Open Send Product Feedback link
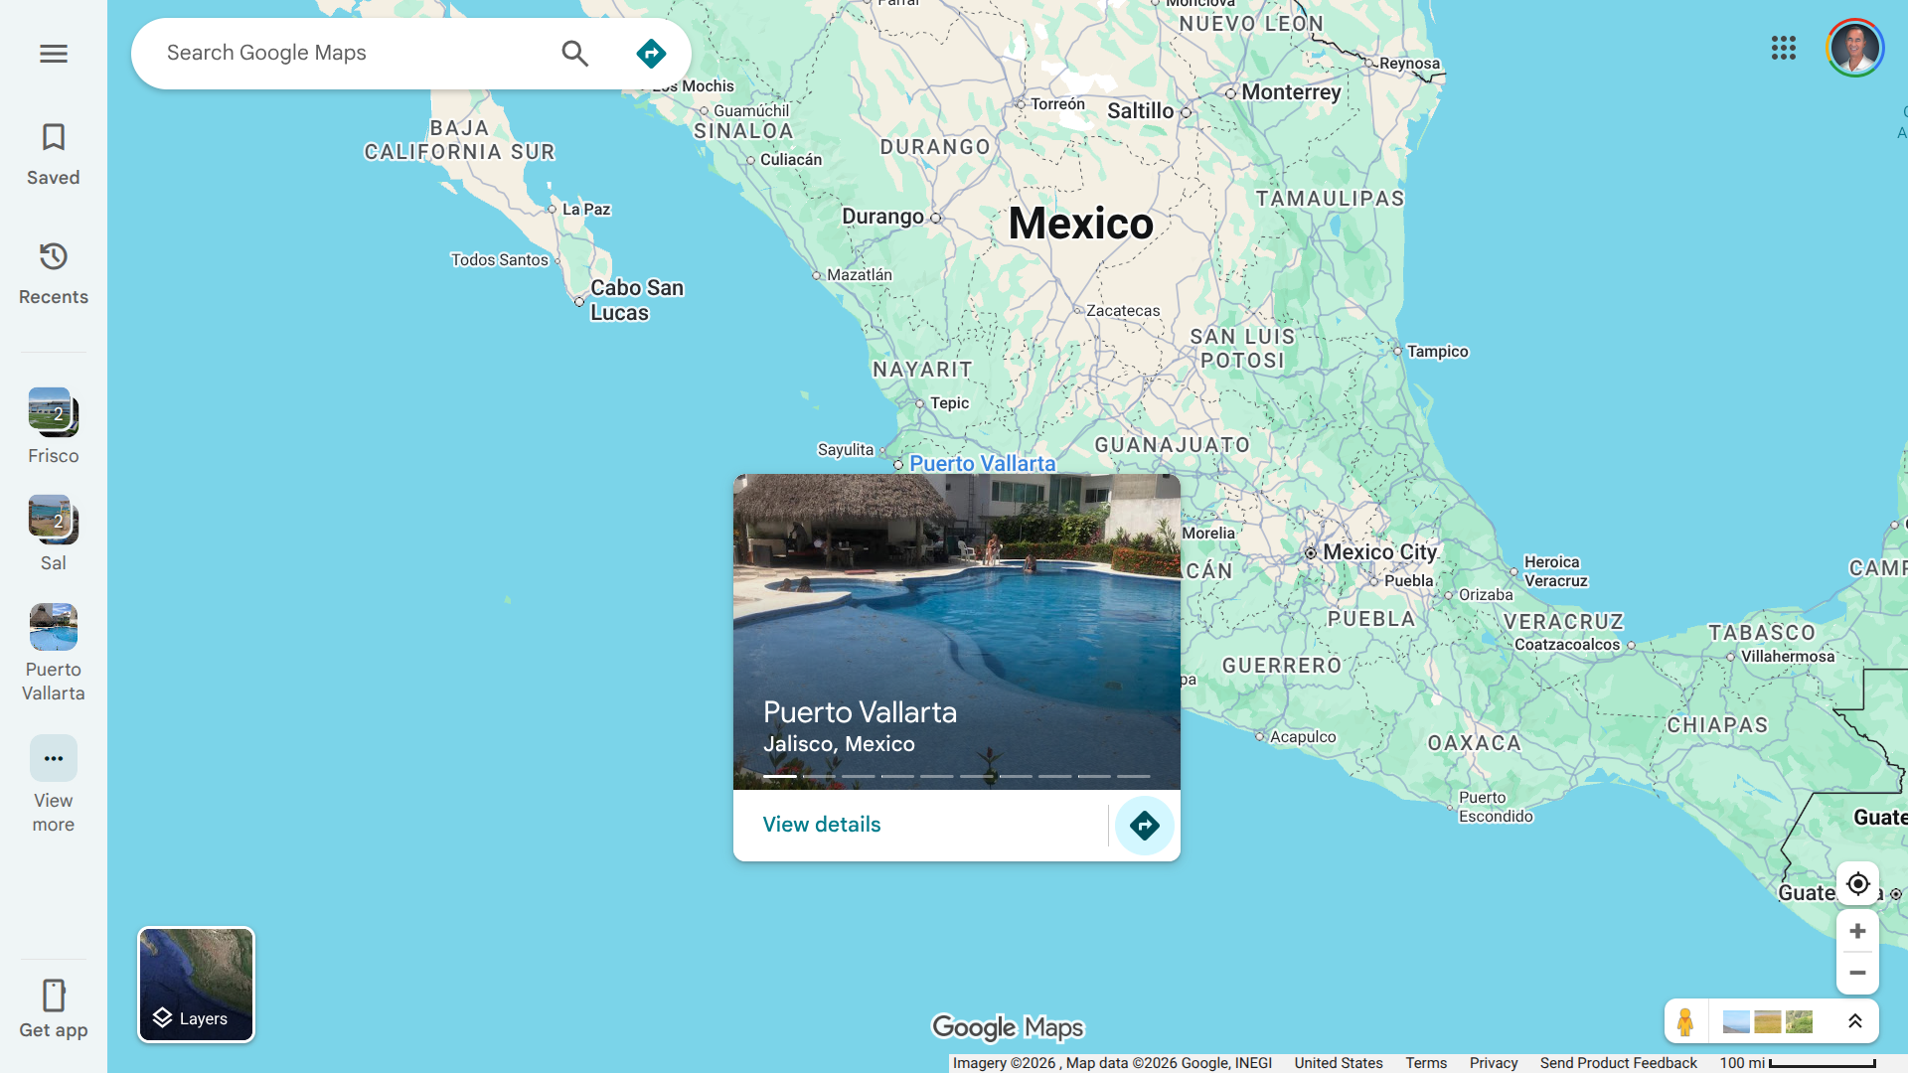The height and width of the screenshot is (1073, 1908). point(1618,1063)
